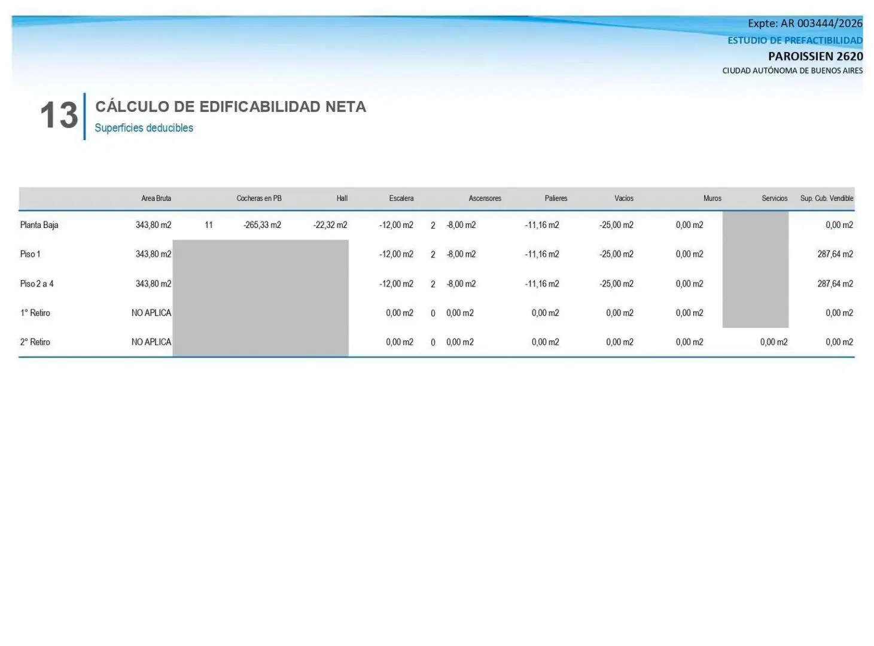The height and width of the screenshot is (646, 874).
Task: Click the Hall value '-22,32 m2'
Action: [x=330, y=226]
